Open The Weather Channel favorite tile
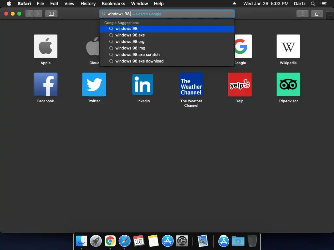Viewport: 334px width, 250px height. point(191,84)
